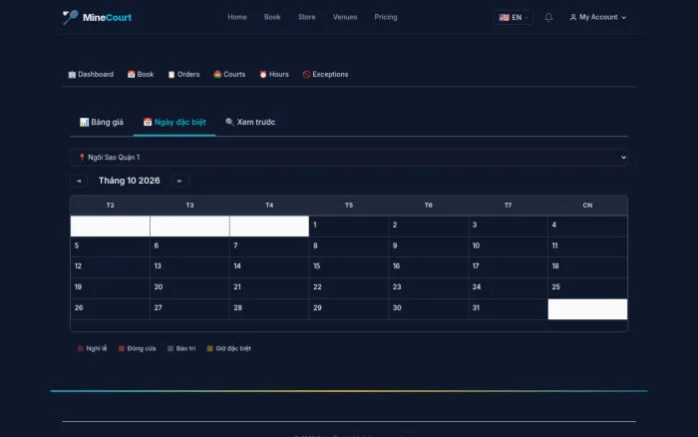
Task: Click the Giờ đặc biệt legend color swatch
Action: coord(210,348)
